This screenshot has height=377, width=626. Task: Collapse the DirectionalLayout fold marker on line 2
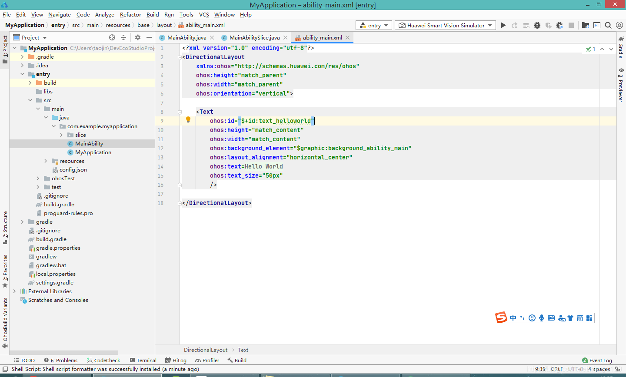180,57
